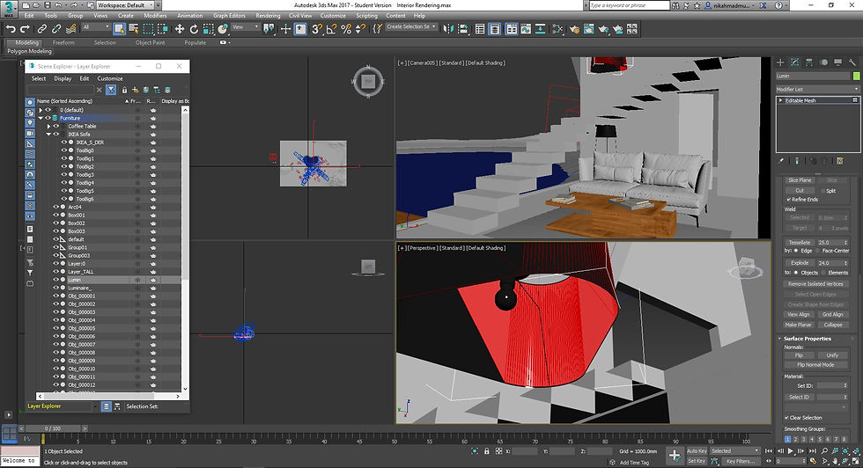Select Elements explode radio option

point(822,272)
